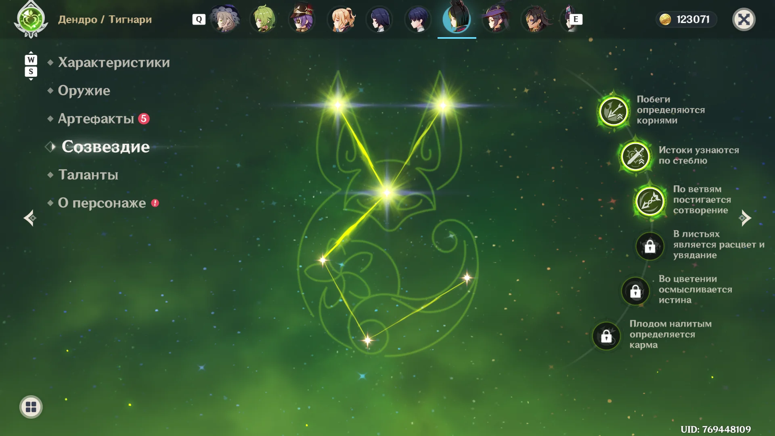Image resolution: width=775 pixels, height=436 pixels.
Task: Close the character screen with X
Action: [x=744, y=19]
